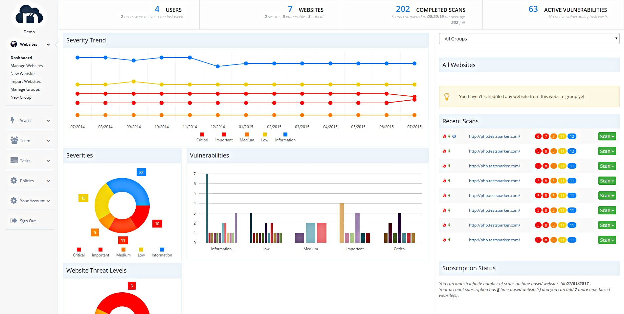Open the 7 WEBSITES summary link
624x314 pixels.
tap(306, 9)
